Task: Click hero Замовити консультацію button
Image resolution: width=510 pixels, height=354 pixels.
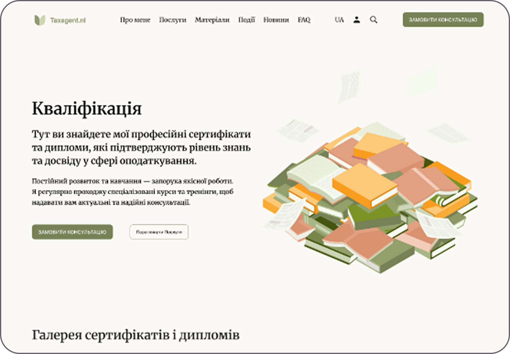Action: tap(72, 232)
